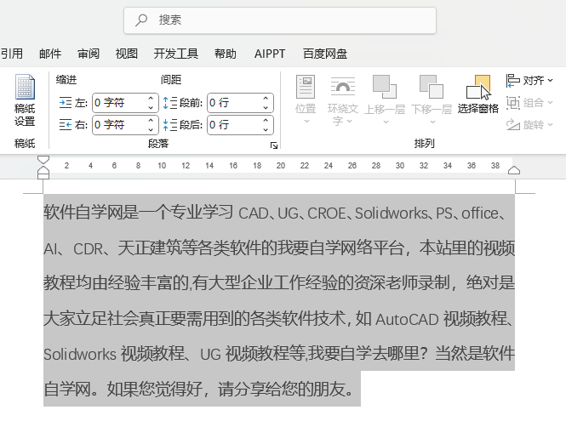
Task: Click the 环绕文字 wrap text icon
Action: [x=342, y=87]
